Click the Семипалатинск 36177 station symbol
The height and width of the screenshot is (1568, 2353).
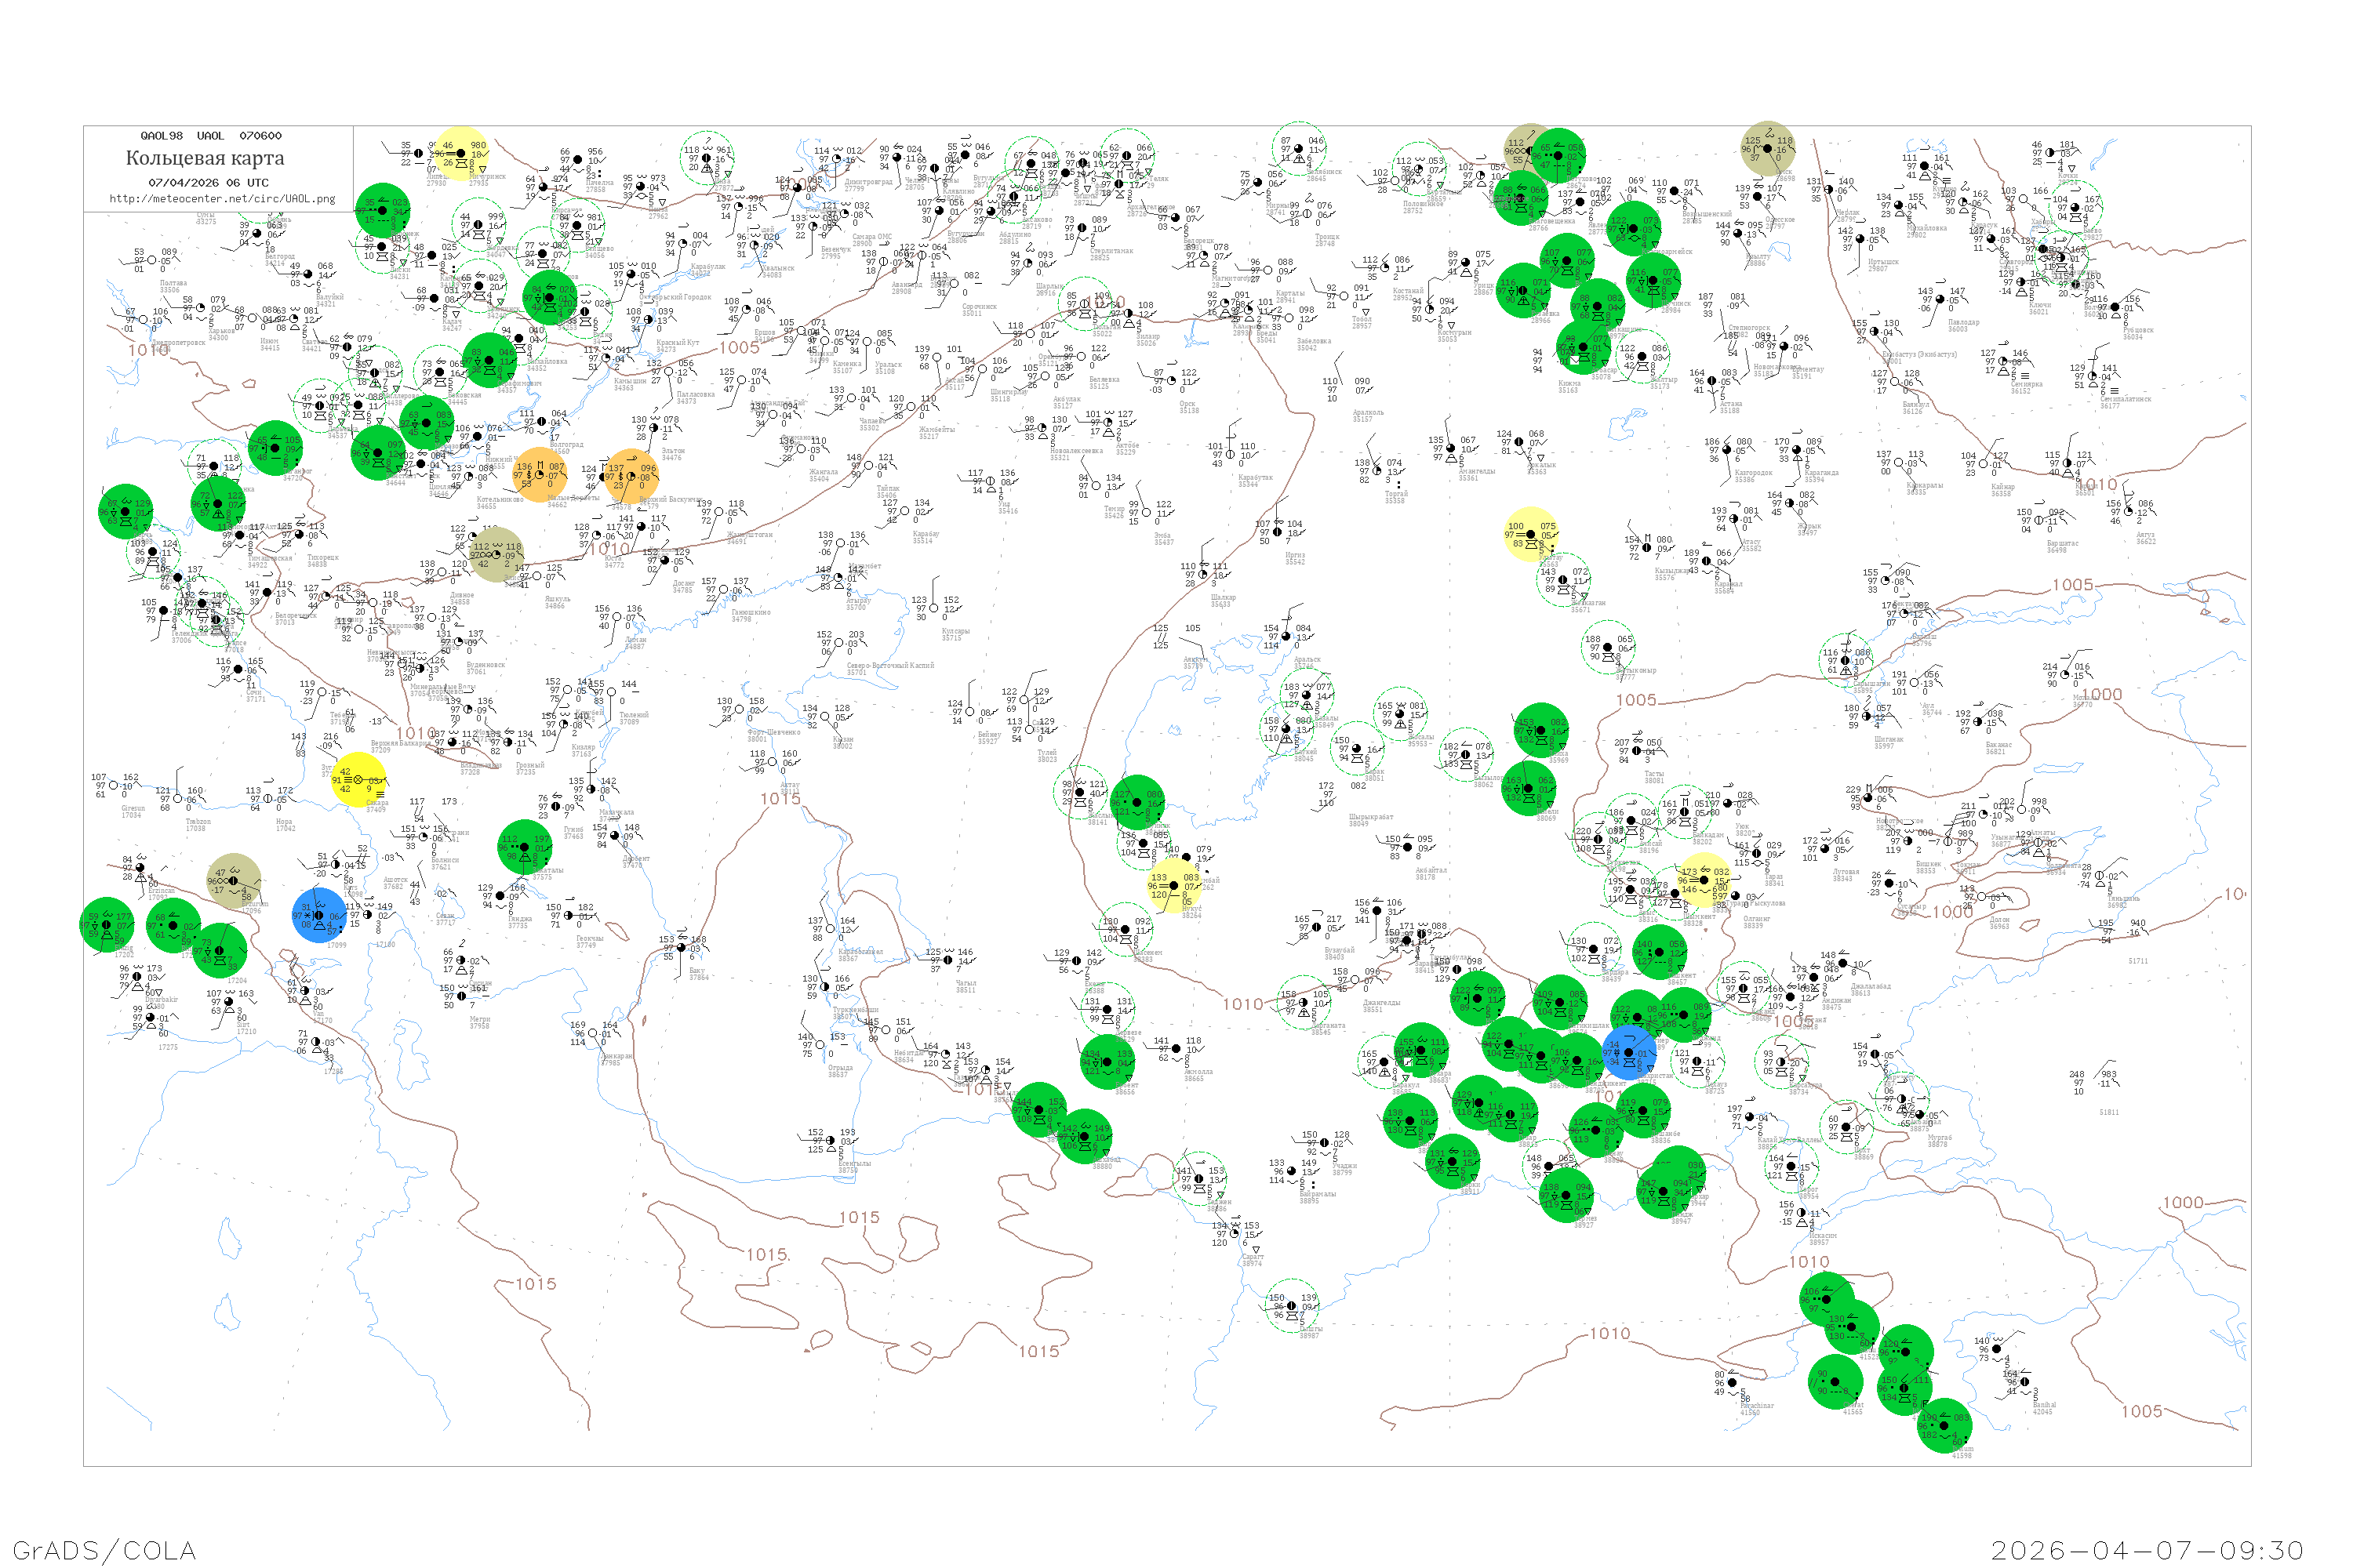(2092, 377)
